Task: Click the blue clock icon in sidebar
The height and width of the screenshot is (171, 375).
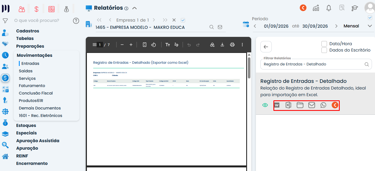Action: click(5, 55)
